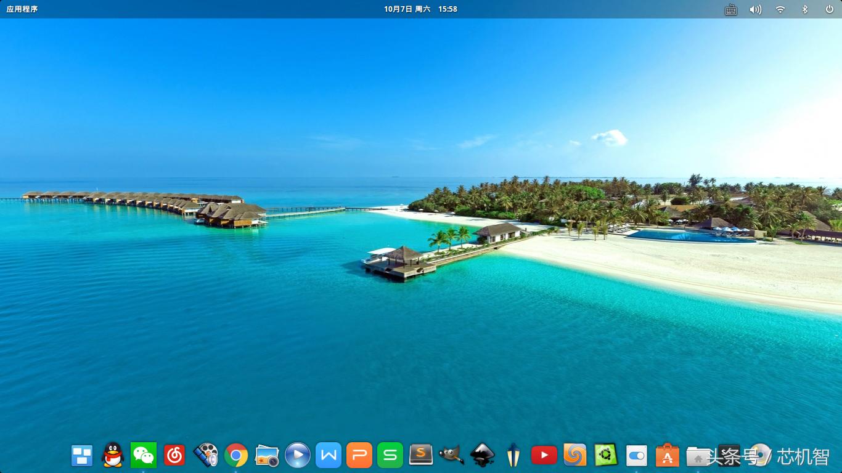Open the orange app store
The image size is (842, 473).
[668, 456]
